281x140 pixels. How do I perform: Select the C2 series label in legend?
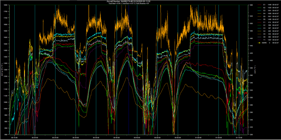264,25
